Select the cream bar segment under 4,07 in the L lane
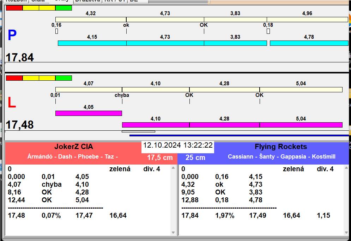351x241 pixels. point(89,89)
